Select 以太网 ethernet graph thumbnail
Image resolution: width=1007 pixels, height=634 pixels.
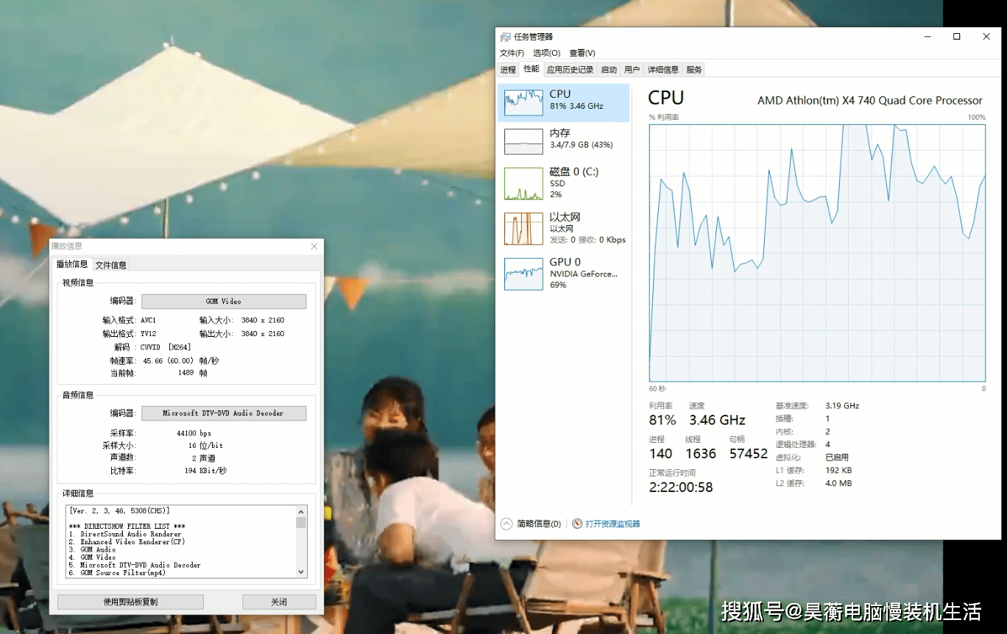pyautogui.click(x=523, y=229)
